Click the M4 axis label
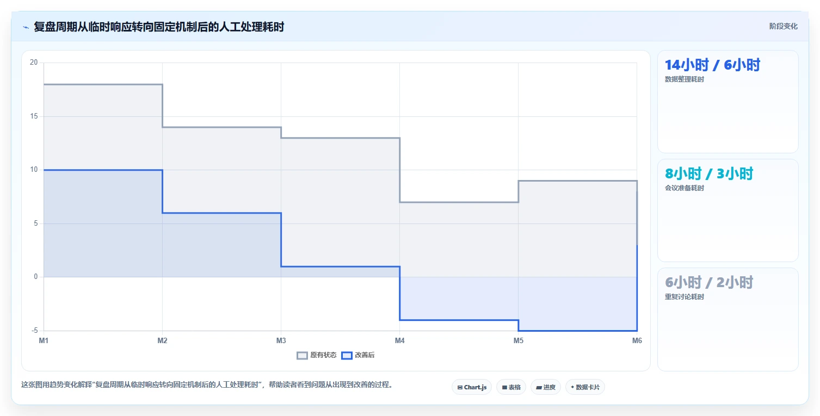The image size is (820, 416). 399,341
